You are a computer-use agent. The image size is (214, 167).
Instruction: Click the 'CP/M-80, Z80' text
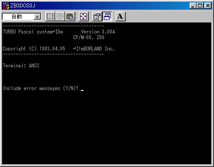point(89,37)
